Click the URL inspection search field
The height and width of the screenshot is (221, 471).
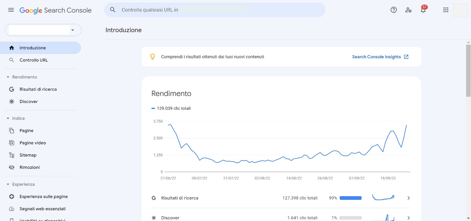coord(215,10)
